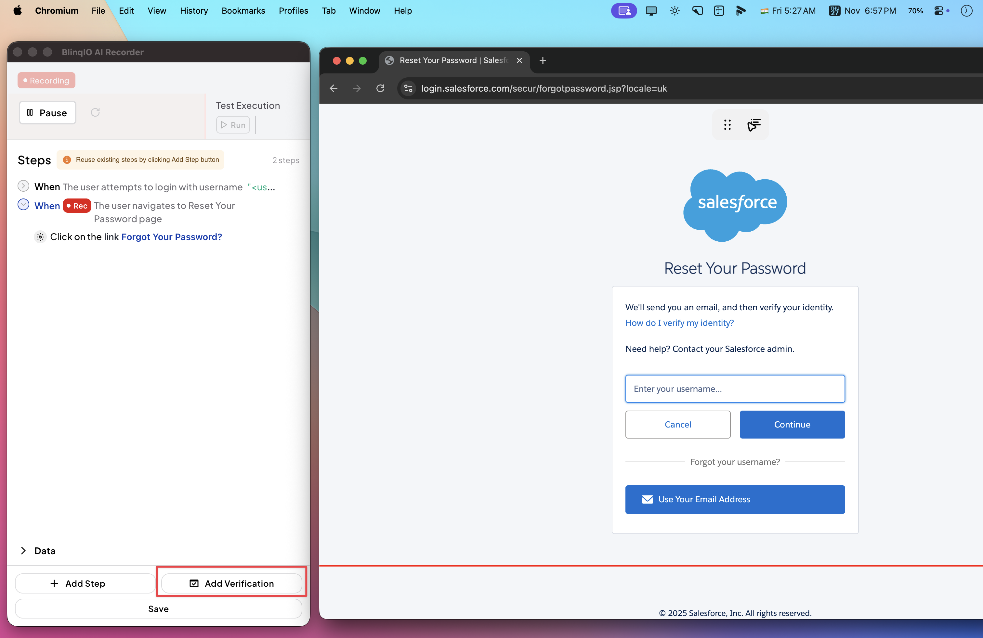
Task: Click the text-selection cursor icon in floating toolbar
Action: (x=754, y=125)
